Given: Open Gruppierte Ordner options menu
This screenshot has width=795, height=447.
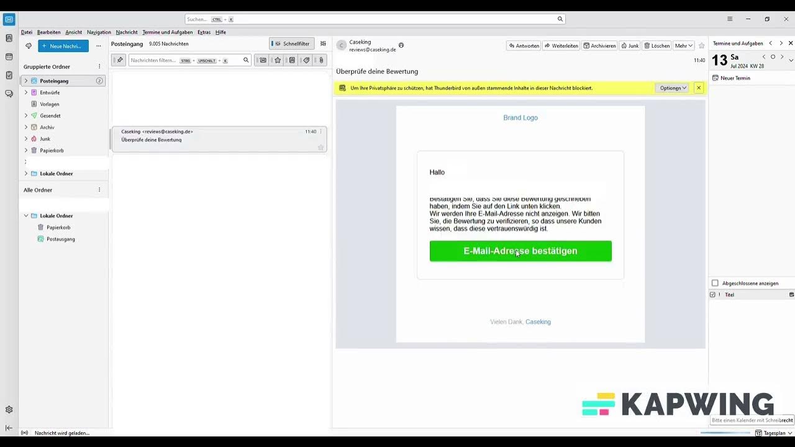Looking at the screenshot, I should (x=99, y=66).
